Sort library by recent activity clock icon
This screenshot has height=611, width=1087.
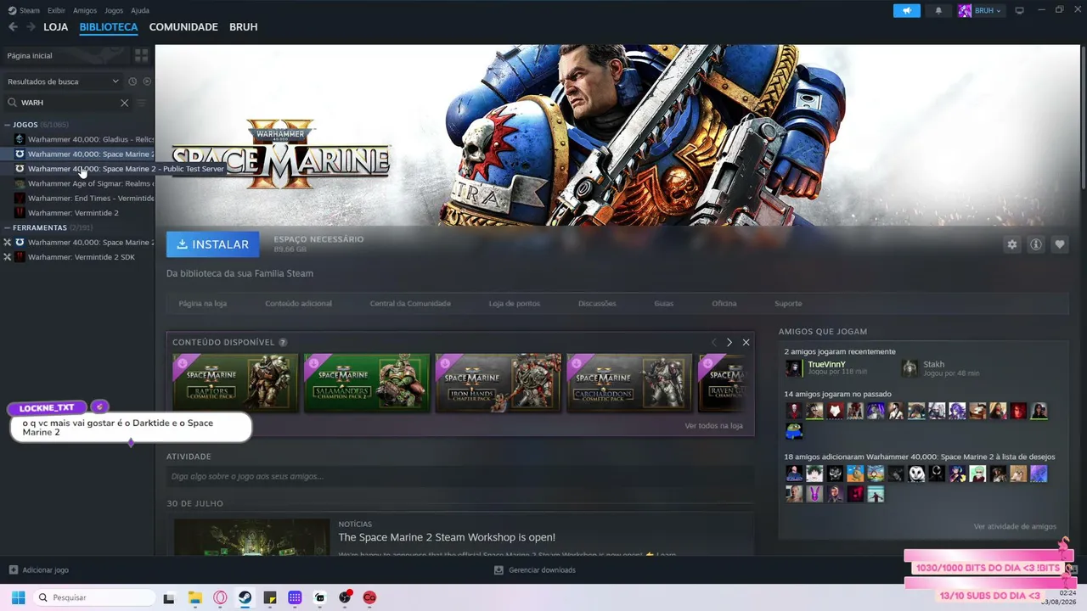point(132,81)
